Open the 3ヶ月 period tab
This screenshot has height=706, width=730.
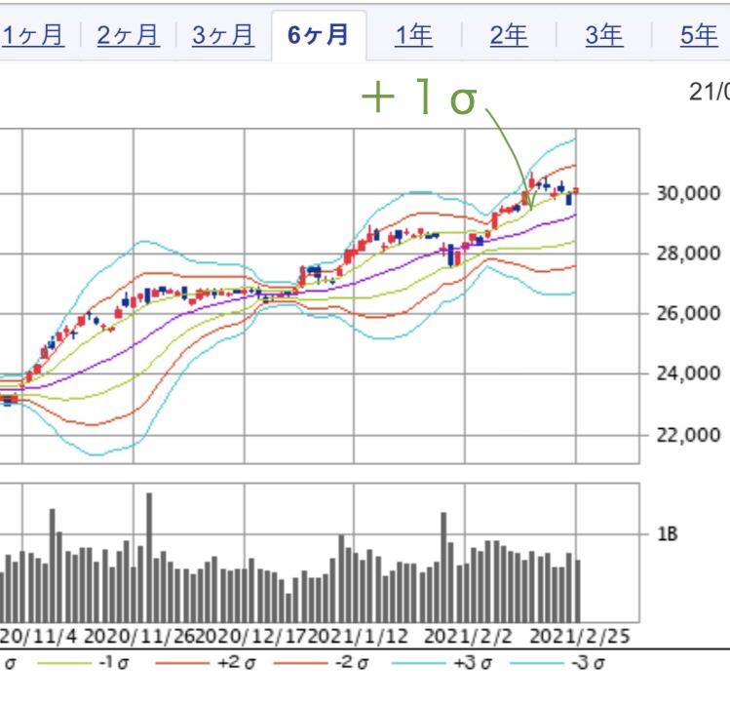coord(223,36)
